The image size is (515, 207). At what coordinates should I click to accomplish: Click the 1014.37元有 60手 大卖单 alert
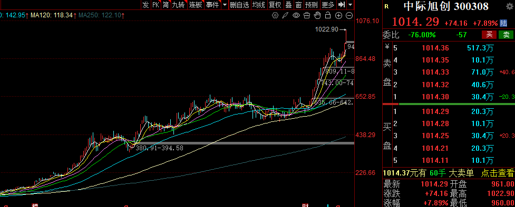point(429,173)
